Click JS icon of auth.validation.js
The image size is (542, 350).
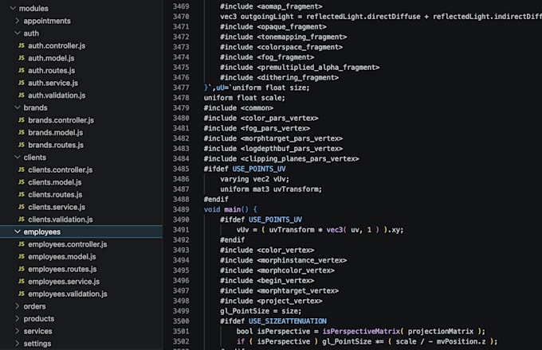(22, 95)
